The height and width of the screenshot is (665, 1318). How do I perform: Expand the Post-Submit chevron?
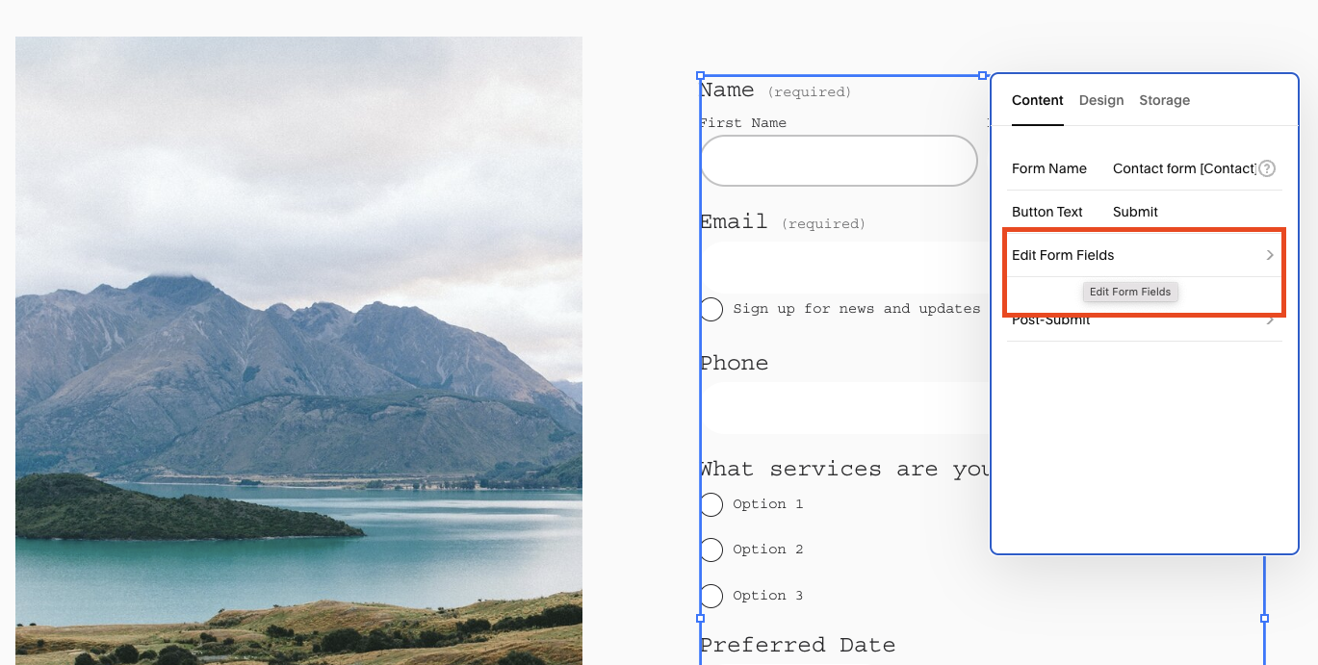(1270, 320)
